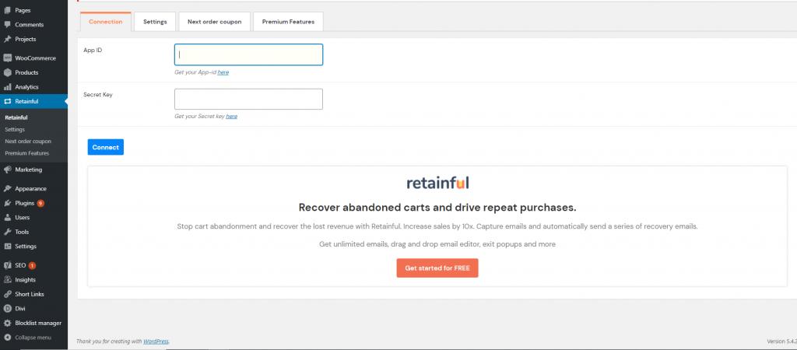The image size is (797, 350).
Task: Click the Marketing megaphone icon
Action: (x=7, y=170)
